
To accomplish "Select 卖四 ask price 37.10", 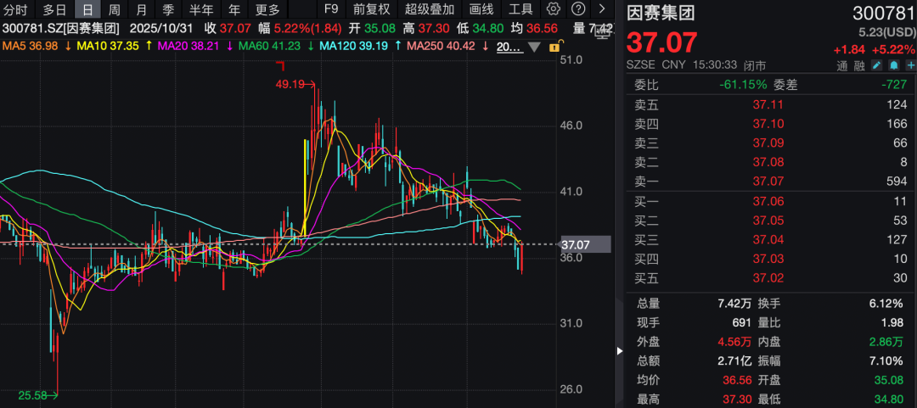I will coord(768,124).
